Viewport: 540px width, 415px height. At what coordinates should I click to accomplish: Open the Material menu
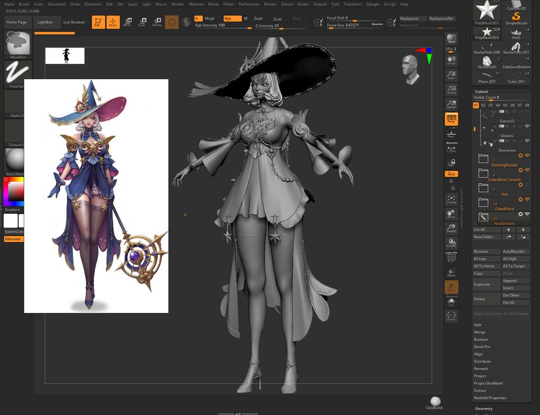point(196,4)
